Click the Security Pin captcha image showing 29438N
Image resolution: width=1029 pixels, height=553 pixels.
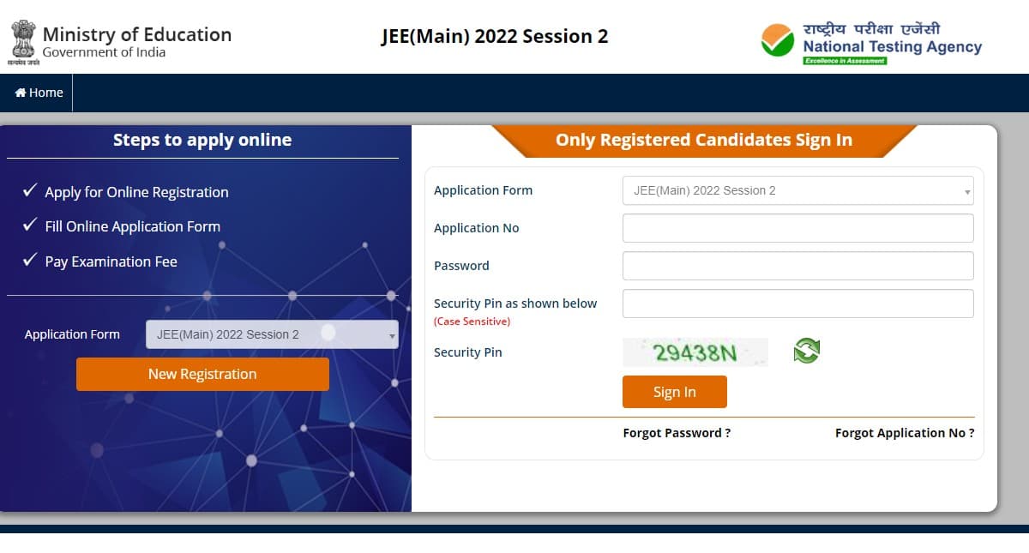[x=695, y=351]
